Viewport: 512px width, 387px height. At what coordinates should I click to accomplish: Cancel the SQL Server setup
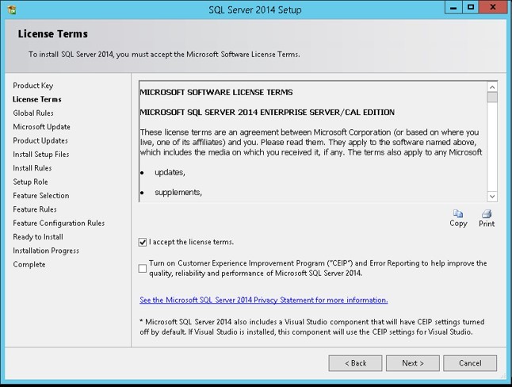pos(469,363)
